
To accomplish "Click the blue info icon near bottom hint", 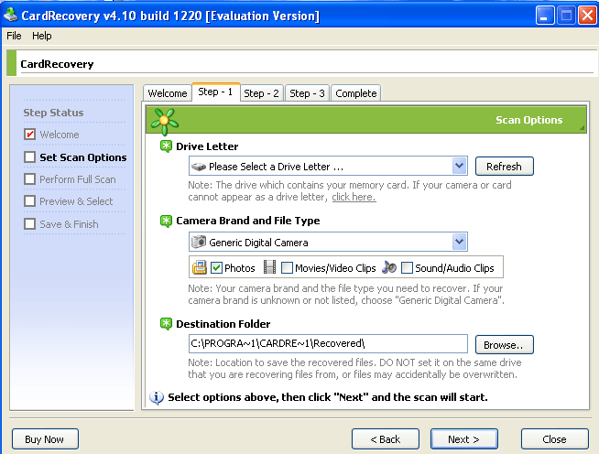I will [x=157, y=397].
